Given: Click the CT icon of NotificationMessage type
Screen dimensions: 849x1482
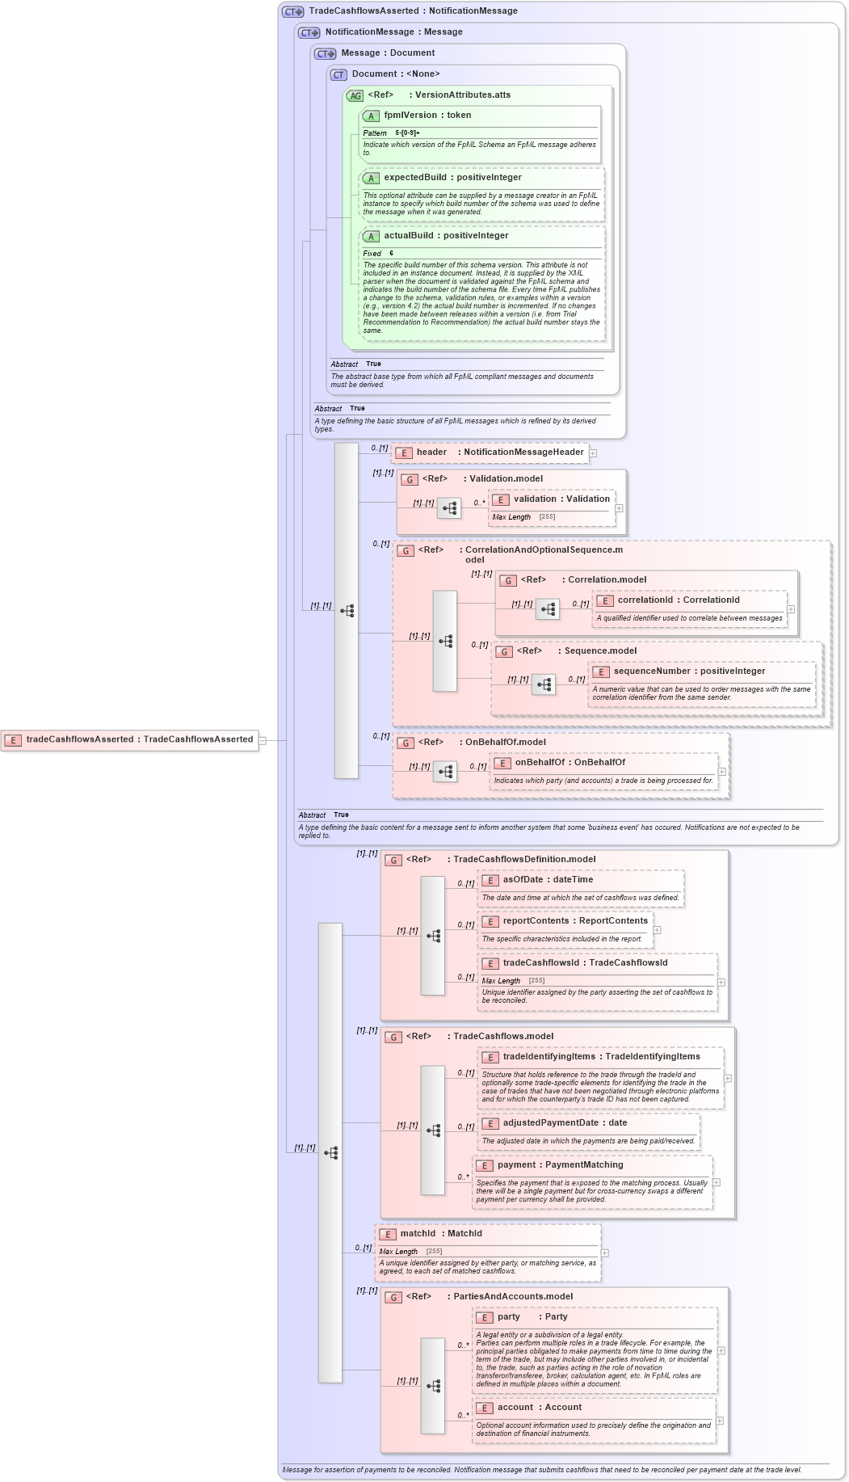Looking at the screenshot, I should 309,32.
